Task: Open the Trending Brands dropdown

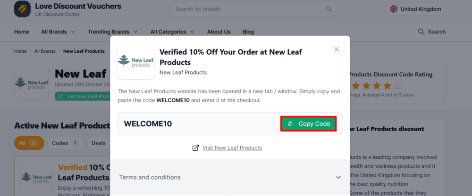Action: [112, 32]
